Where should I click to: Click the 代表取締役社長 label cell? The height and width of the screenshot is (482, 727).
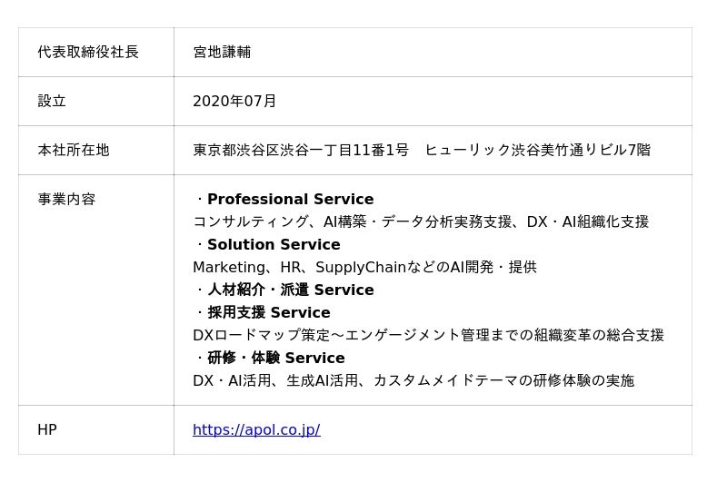coord(88,52)
